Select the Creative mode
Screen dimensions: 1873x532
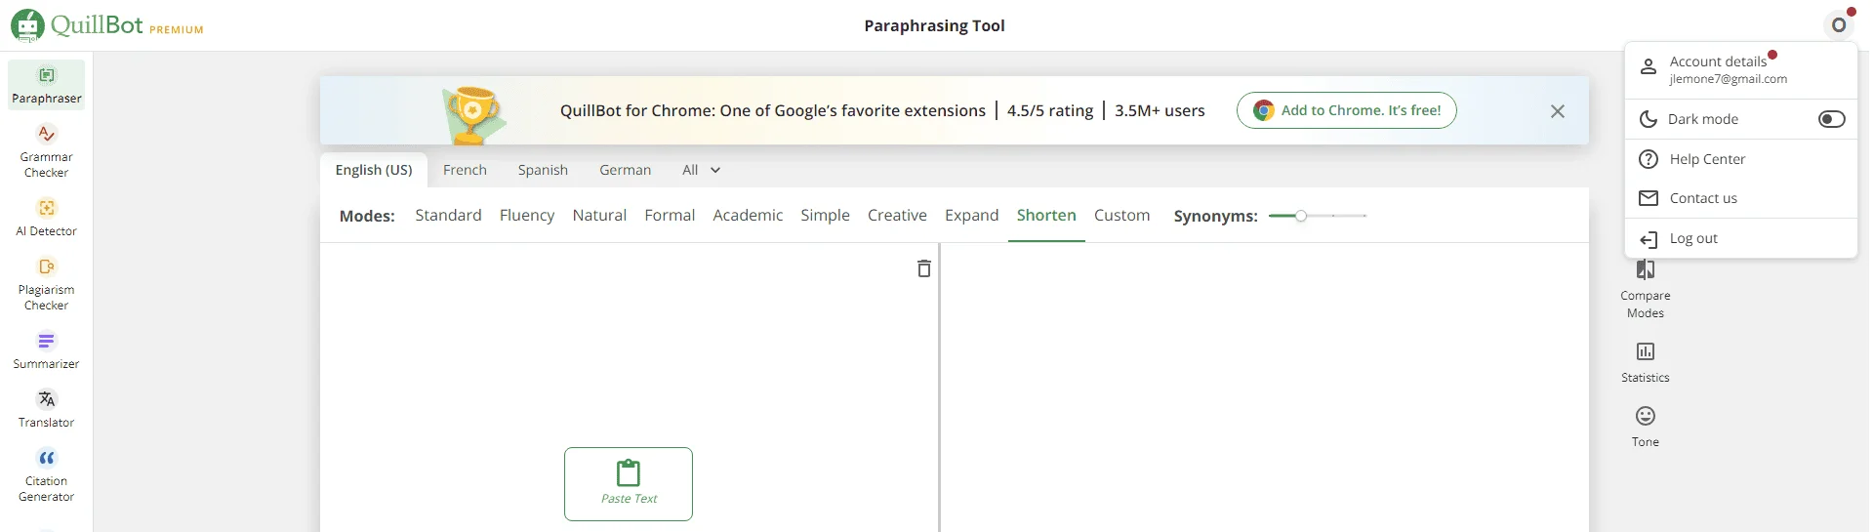click(897, 215)
